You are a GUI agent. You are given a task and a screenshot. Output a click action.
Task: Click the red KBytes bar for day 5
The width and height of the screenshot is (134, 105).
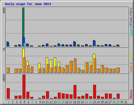click(x=24, y=87)
